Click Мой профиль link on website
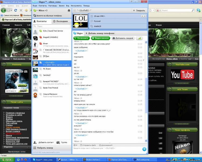 [19, 59]
